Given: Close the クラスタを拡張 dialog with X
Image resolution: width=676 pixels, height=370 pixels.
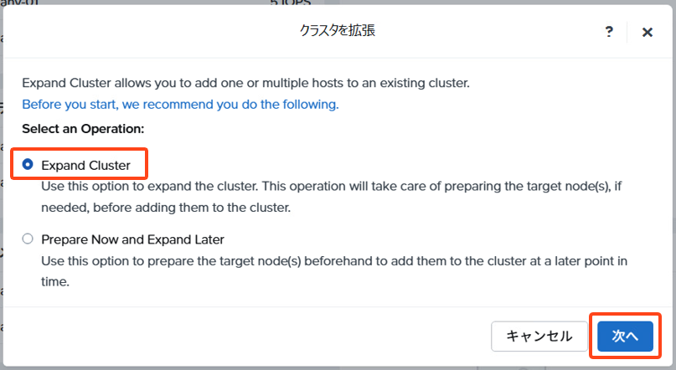Looking at the screenshot, I should (648, 33).
